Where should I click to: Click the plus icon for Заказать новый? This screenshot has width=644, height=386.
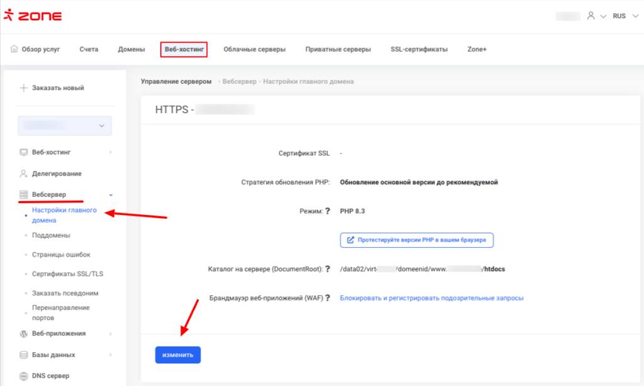(x=24, y=88)
